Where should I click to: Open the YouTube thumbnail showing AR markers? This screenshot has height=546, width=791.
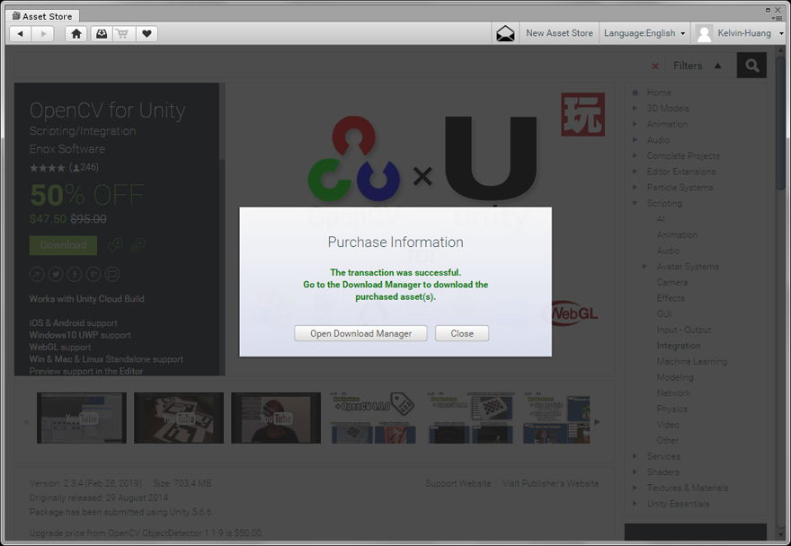click(x=179, y=418)
